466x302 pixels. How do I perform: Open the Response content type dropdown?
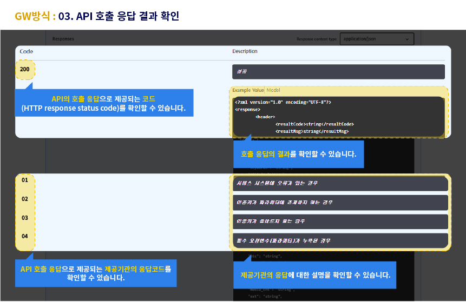(x=377, y=39)
